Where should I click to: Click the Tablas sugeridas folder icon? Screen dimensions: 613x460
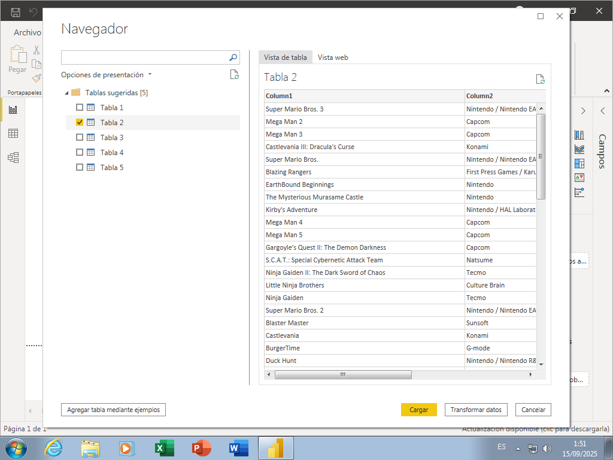pos(76,92)
